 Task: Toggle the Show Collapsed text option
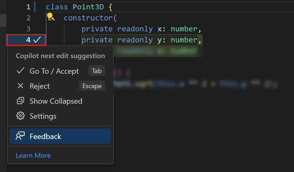click(x=56, y=101)
